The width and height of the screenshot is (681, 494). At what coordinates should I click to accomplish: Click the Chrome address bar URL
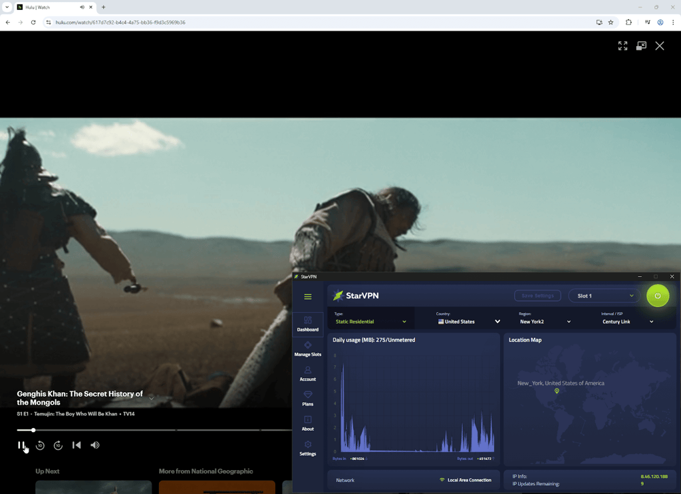[x=120, y=22]
